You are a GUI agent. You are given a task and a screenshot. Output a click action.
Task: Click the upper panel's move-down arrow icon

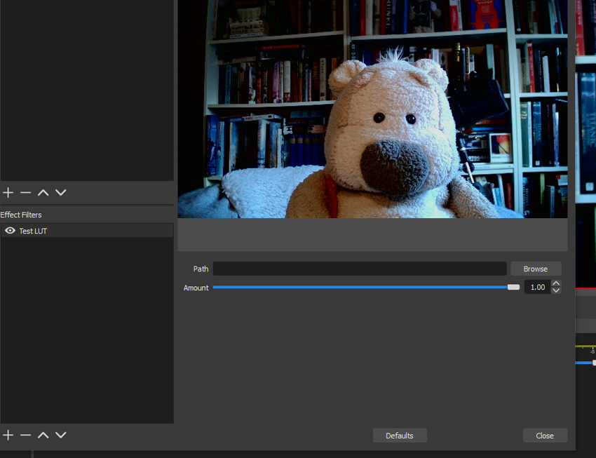60,192
